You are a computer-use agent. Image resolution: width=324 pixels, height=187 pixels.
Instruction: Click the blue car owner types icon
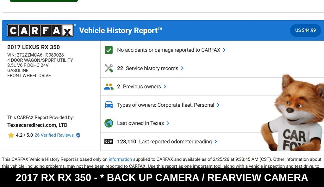point(109,105)
